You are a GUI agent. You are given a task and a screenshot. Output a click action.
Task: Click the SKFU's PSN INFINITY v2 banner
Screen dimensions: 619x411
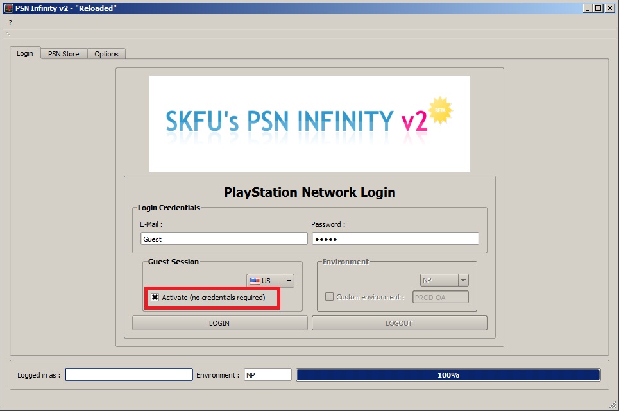(309, 124)
